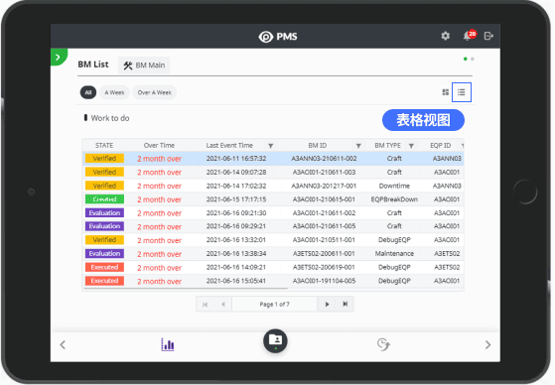The width and height of the screenshot is (555, 385).
Task: Select row A3ETS02-200611-001
Action: (273, 254)
